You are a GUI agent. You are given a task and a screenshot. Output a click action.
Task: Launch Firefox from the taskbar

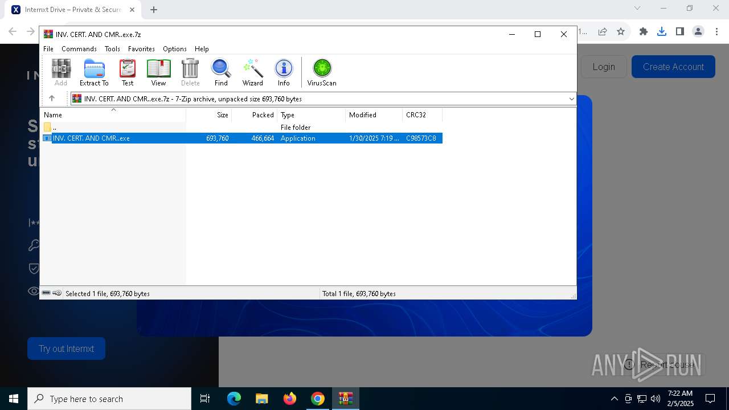[x=290, y=399]
